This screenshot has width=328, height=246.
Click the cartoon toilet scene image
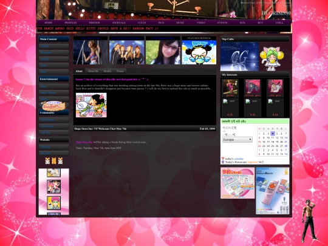[91, 105]
